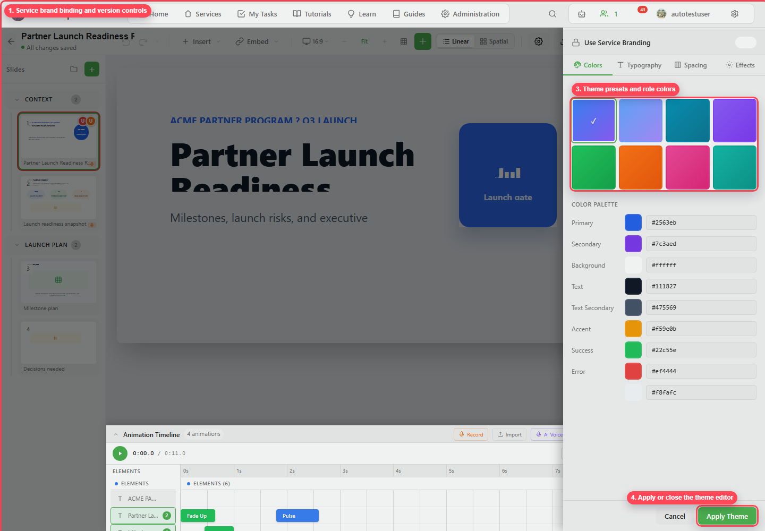
Task: Click the green add slide button in toolbar
Action: coord(423,41)
